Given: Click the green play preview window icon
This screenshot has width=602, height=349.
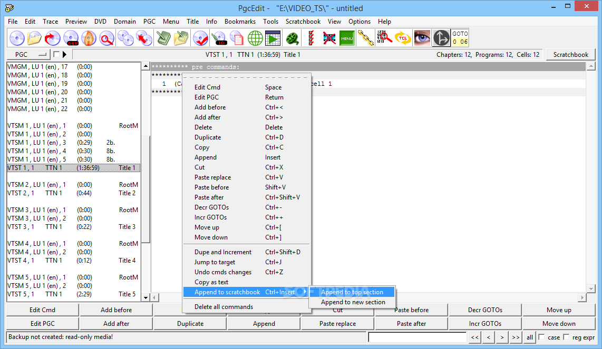Looking at the screenshot, I should point(273,38).
